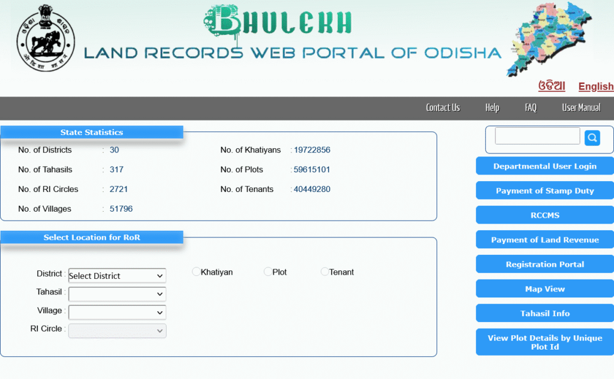The width and height of the screenshot is (614, 379).
Task: Click the Odisha state map image
Action: click(x=549, y=39)
